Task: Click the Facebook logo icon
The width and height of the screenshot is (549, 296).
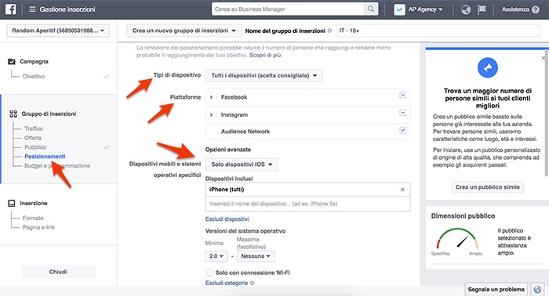Action: click(10, 9)
